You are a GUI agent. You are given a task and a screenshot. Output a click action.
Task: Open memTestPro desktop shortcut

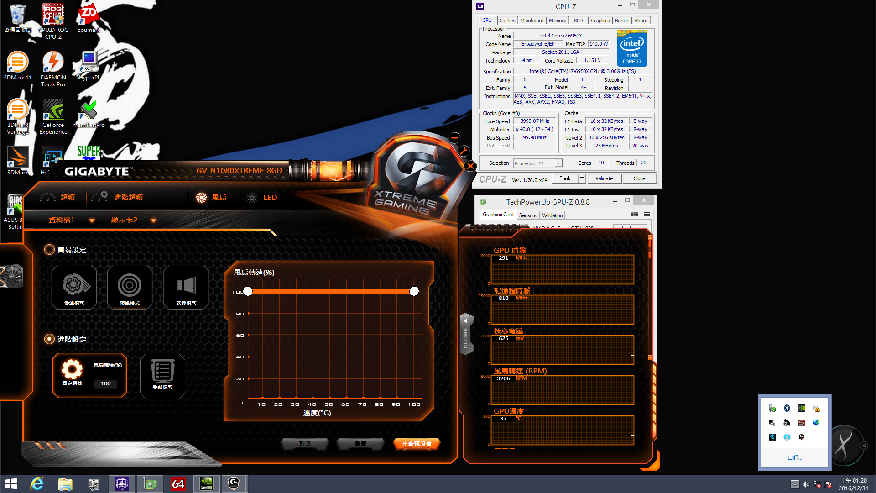point(89,113)
